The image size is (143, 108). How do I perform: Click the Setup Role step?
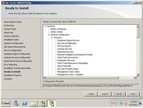click(8, 33)
